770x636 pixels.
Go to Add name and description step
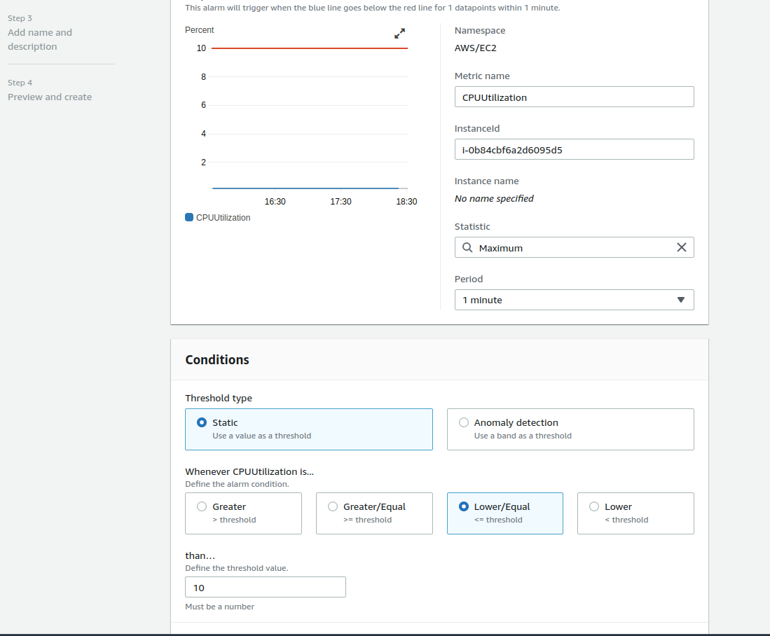[40, 39]
